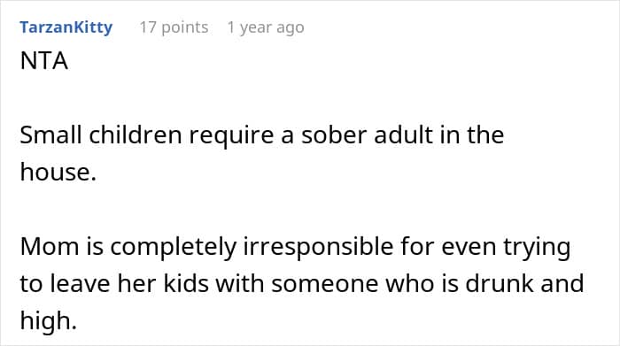
Task: Click the word house in the second line
Action: click(x=55, y=173)
